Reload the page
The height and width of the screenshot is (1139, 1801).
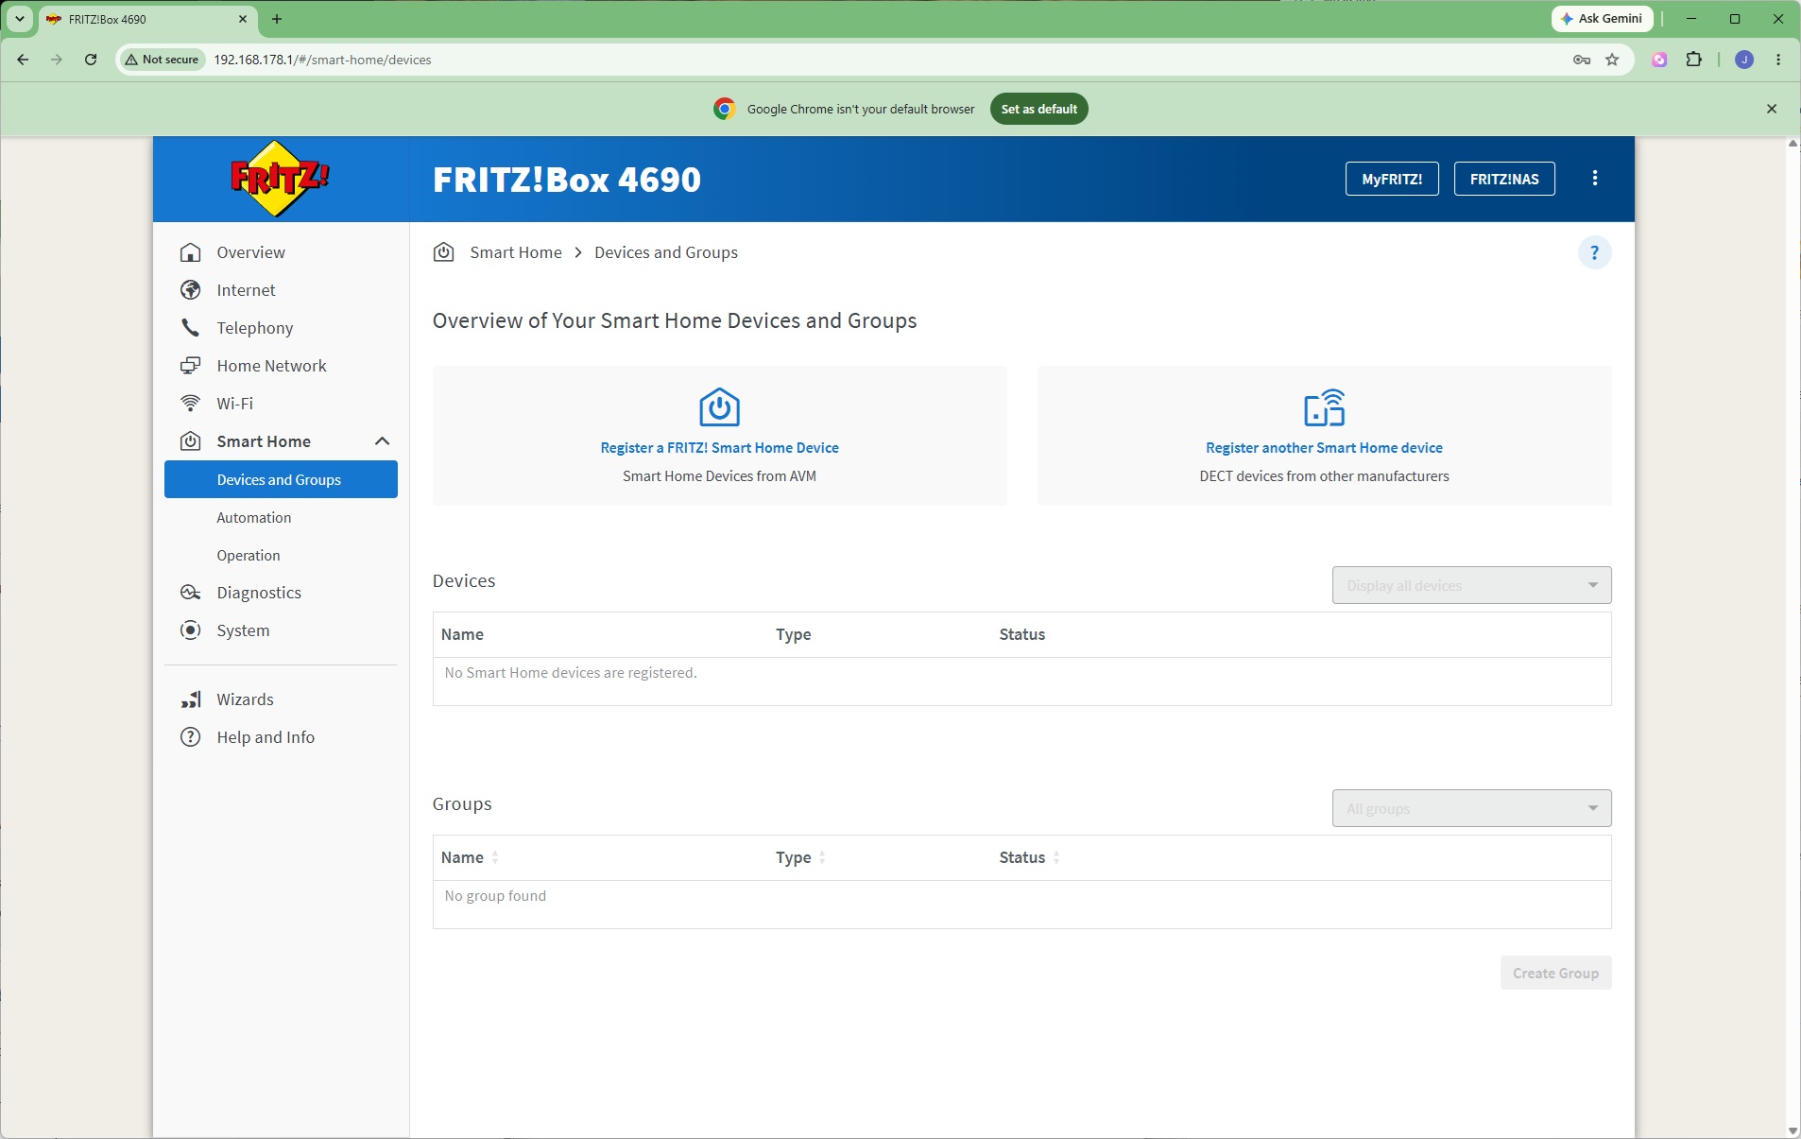[91, 60]
